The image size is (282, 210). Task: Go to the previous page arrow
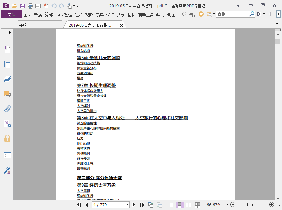coord(87,205)
